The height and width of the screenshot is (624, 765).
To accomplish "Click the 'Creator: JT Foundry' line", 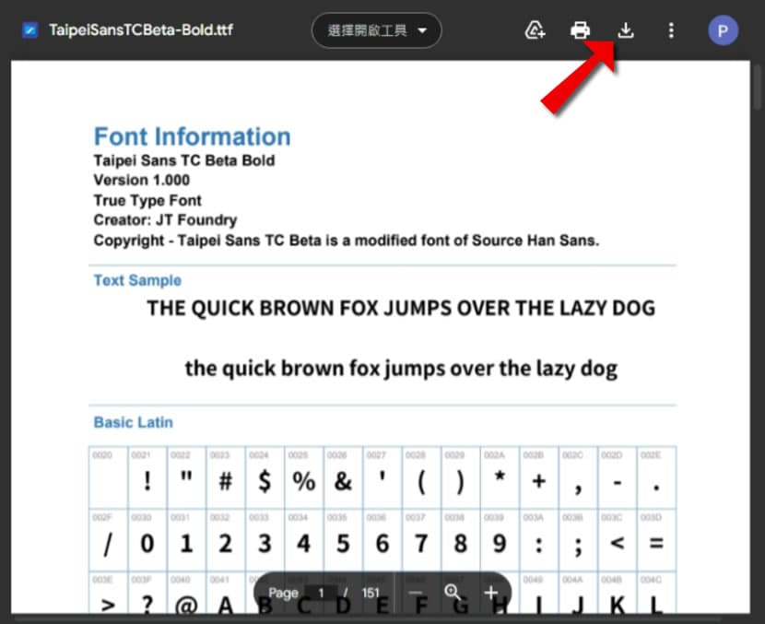I will tap(165, 220).
